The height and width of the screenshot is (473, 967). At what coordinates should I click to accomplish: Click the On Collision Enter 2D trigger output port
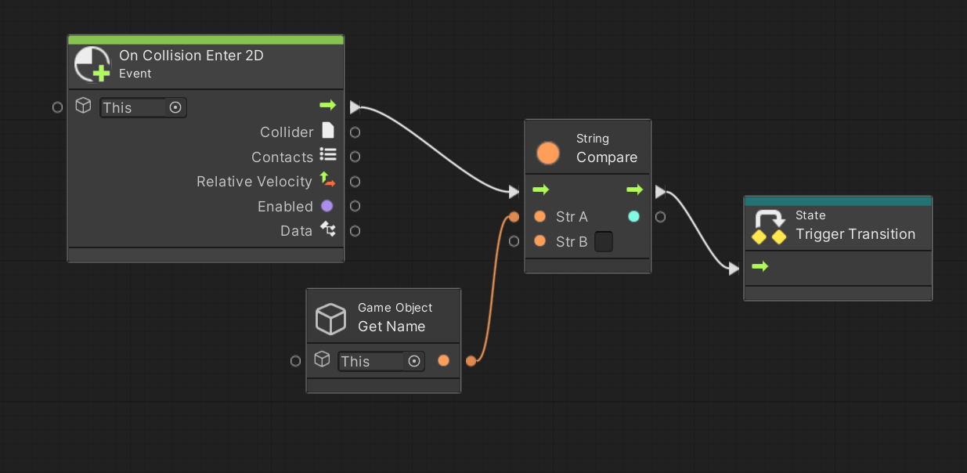(x=355, y=107)
